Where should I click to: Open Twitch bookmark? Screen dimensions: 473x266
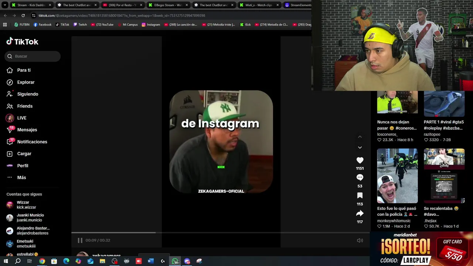pos(80,25)
